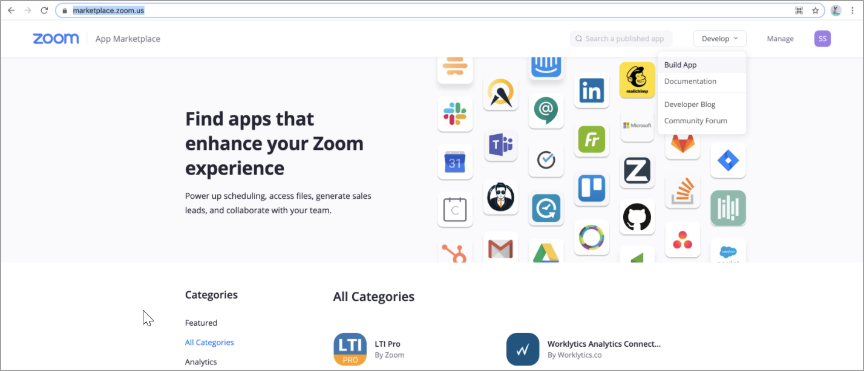Click the Manage link
The height and width of the screenshot is (371, 864).
click(x=780, y=39)
